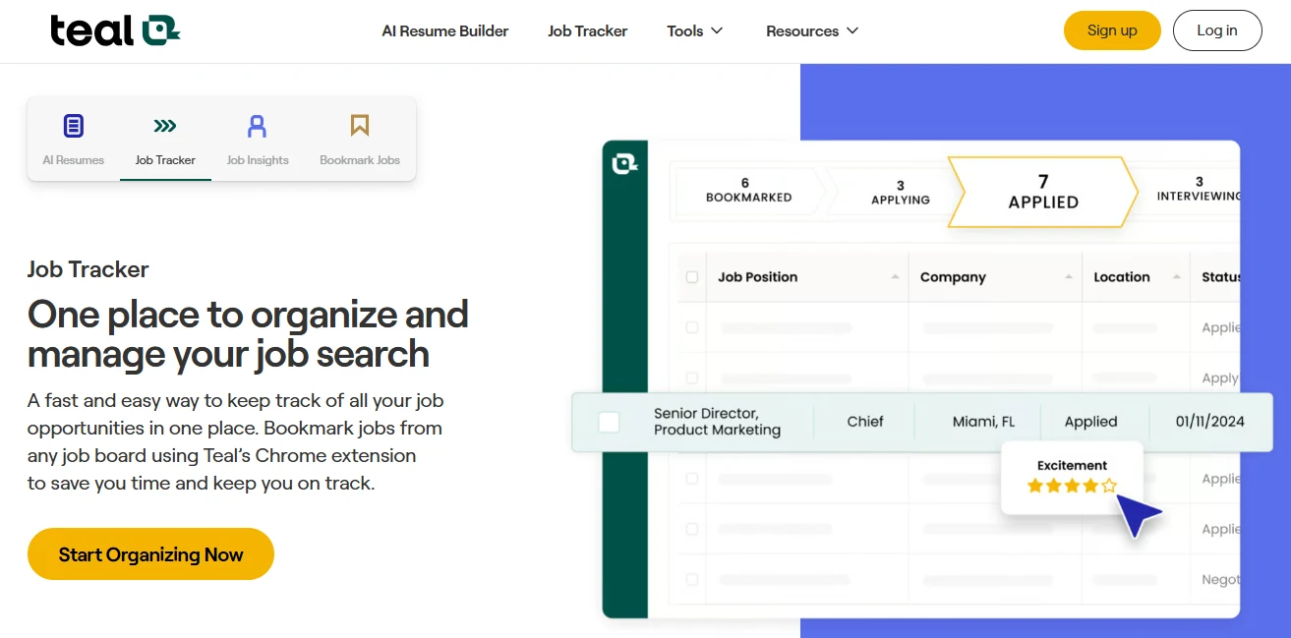Select the Bookmark Jobs bookmark icon
The width and height of the screenshot is (1291, 638).
tap(360, 126)
